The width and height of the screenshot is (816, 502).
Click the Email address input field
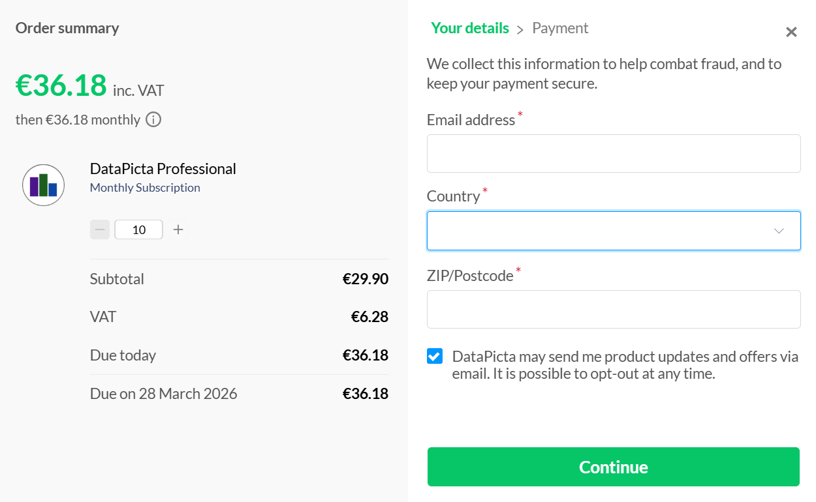[x=614, y=153]
